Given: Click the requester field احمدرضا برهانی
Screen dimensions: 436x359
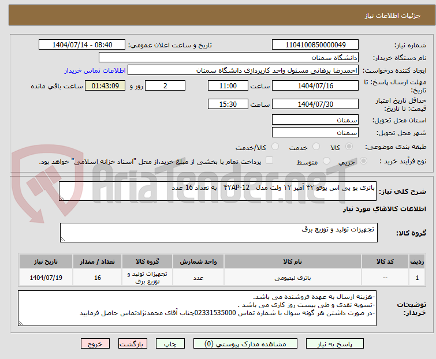Looking at the screenshot, I should [x=243, y=70].
